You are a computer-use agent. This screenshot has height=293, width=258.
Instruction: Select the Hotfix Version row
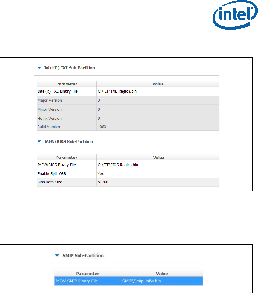[x=67, y=118]
